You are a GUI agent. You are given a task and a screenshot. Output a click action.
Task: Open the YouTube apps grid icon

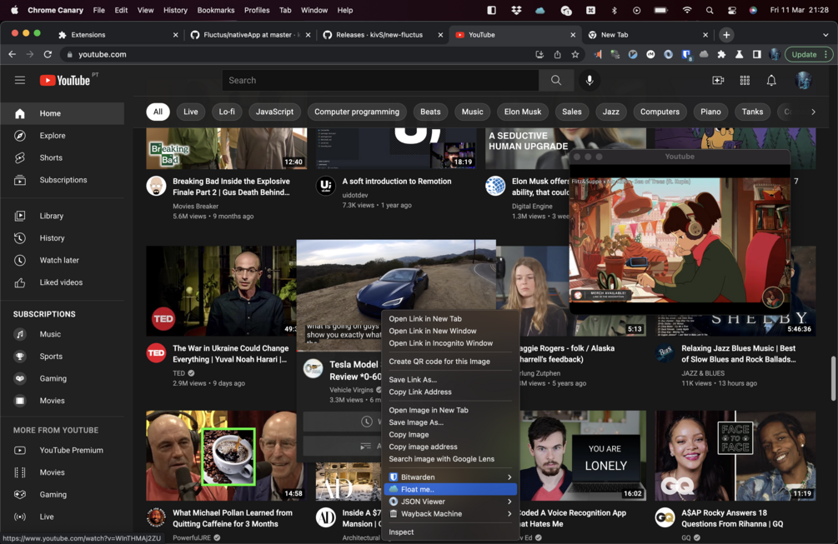click(x=745, y=80)
